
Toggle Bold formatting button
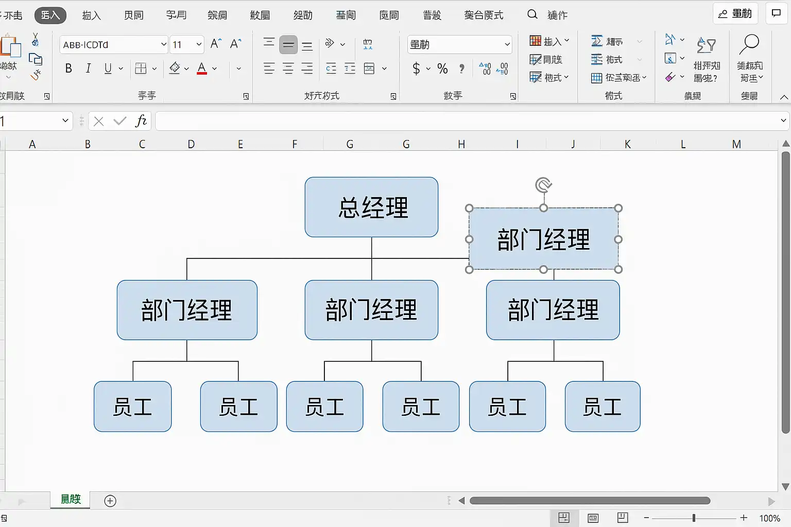tap(68, 68)
